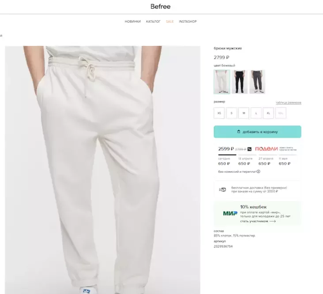Click the Befree logo at top
The height and width of the screenshot is (294, 323).
pos(160,7)
